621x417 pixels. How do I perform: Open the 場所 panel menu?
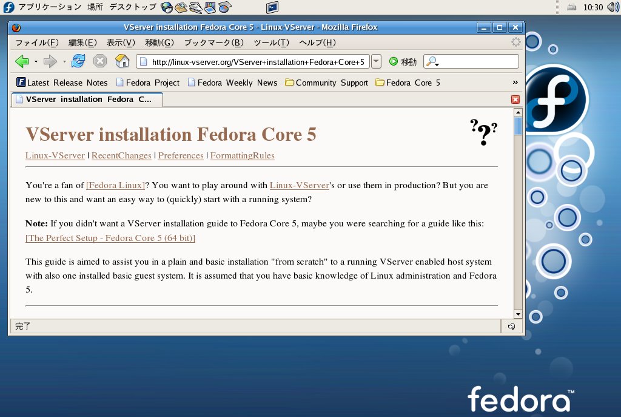coord(95,7)
